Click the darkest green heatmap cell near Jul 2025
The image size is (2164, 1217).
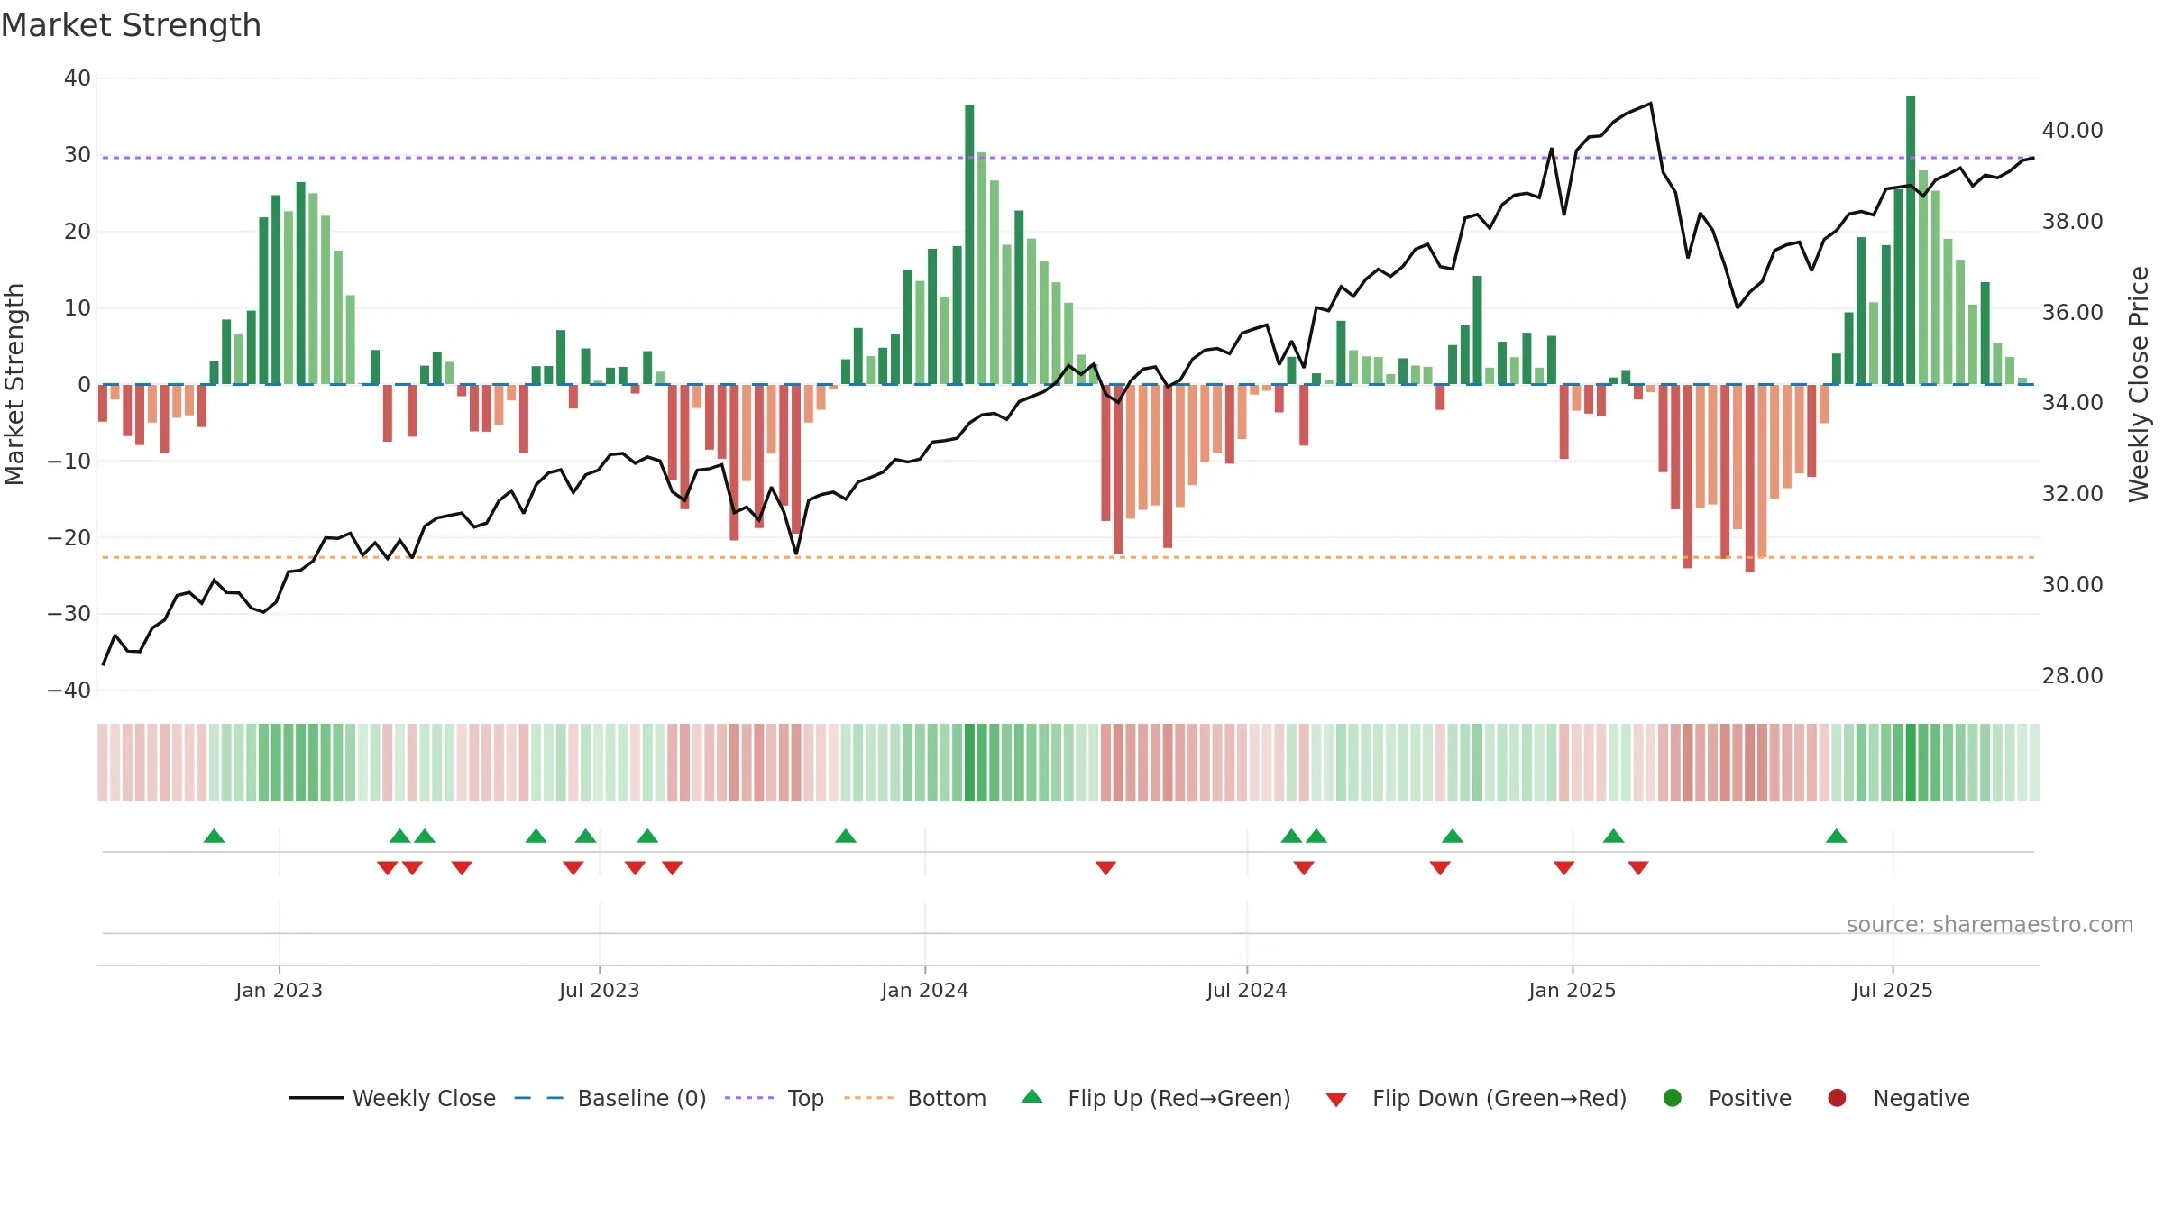(1911, 762)
